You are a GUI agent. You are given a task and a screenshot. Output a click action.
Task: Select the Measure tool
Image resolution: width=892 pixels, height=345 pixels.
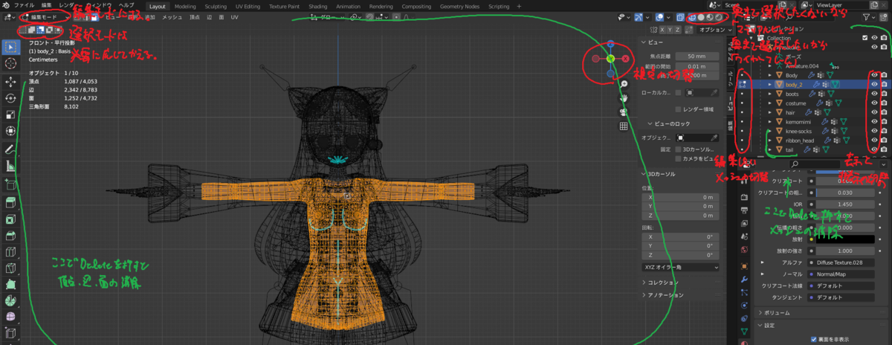click(10, 167)
